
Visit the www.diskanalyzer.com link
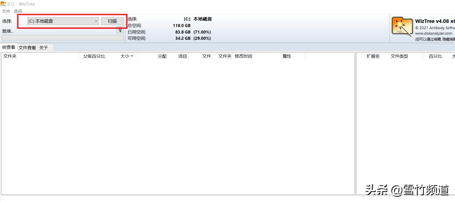point(433,33)
